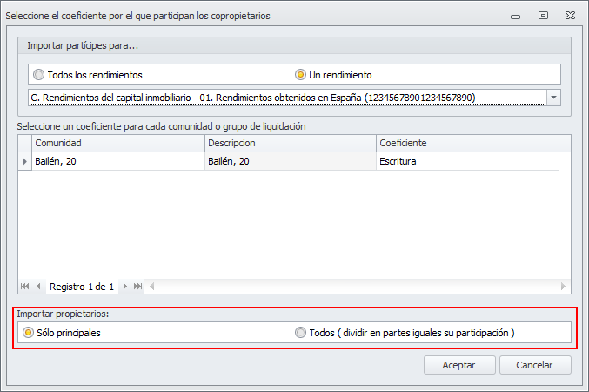Click the rendimientos combo box text field
This screenshot has height=392, width=589.
(x=287, y=98)
